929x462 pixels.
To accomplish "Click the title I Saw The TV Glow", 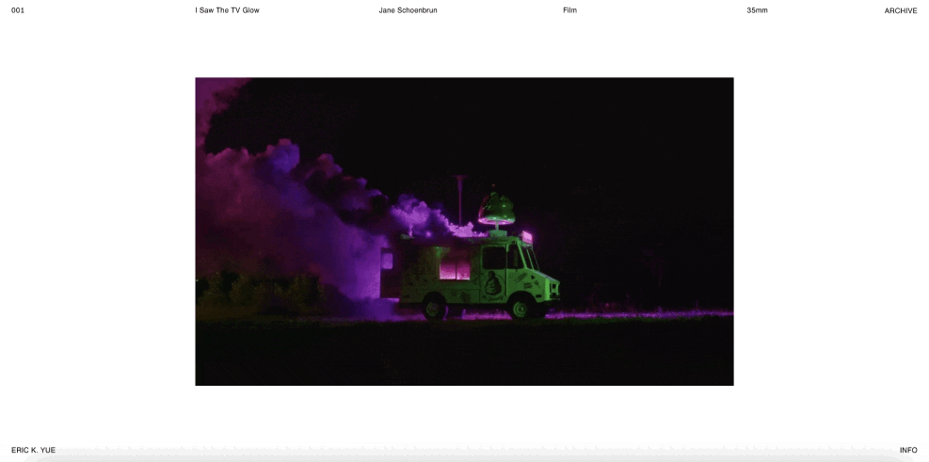I will coord(228,10).
